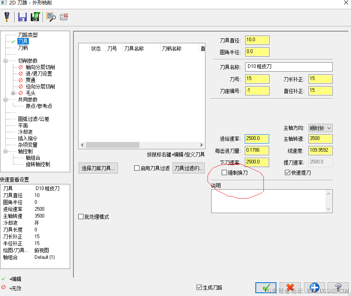351x296 pixels.
Task: Enable the 启用刀具过滤 checkbox
Action: (137, 168)
